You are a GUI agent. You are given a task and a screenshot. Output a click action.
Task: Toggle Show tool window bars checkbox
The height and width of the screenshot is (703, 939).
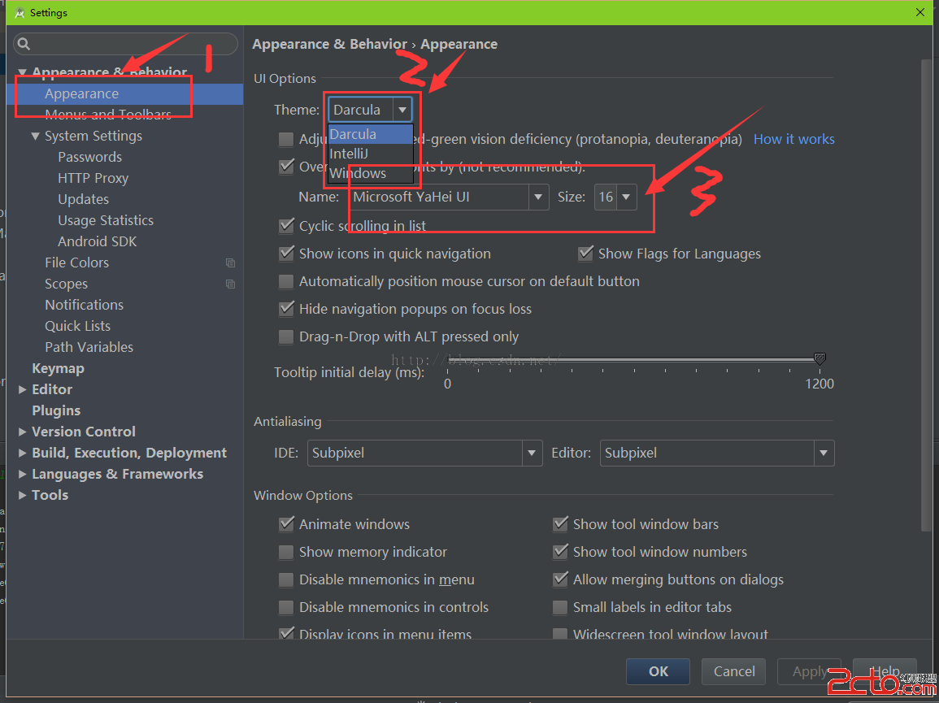tap(560, 524)
